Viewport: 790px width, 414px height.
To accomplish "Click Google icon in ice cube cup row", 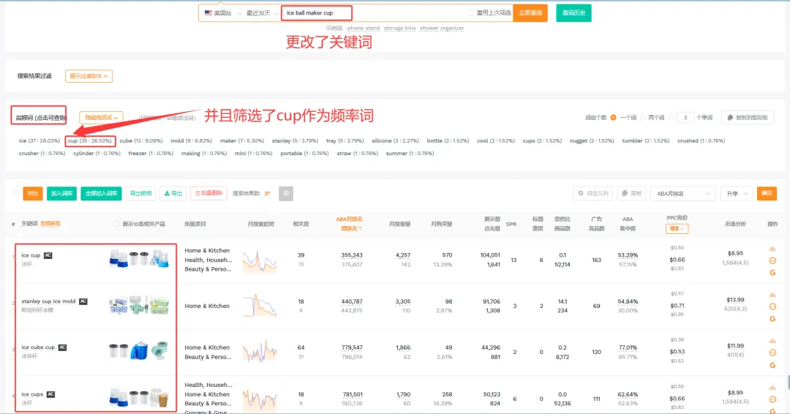I will click(772, 365).
